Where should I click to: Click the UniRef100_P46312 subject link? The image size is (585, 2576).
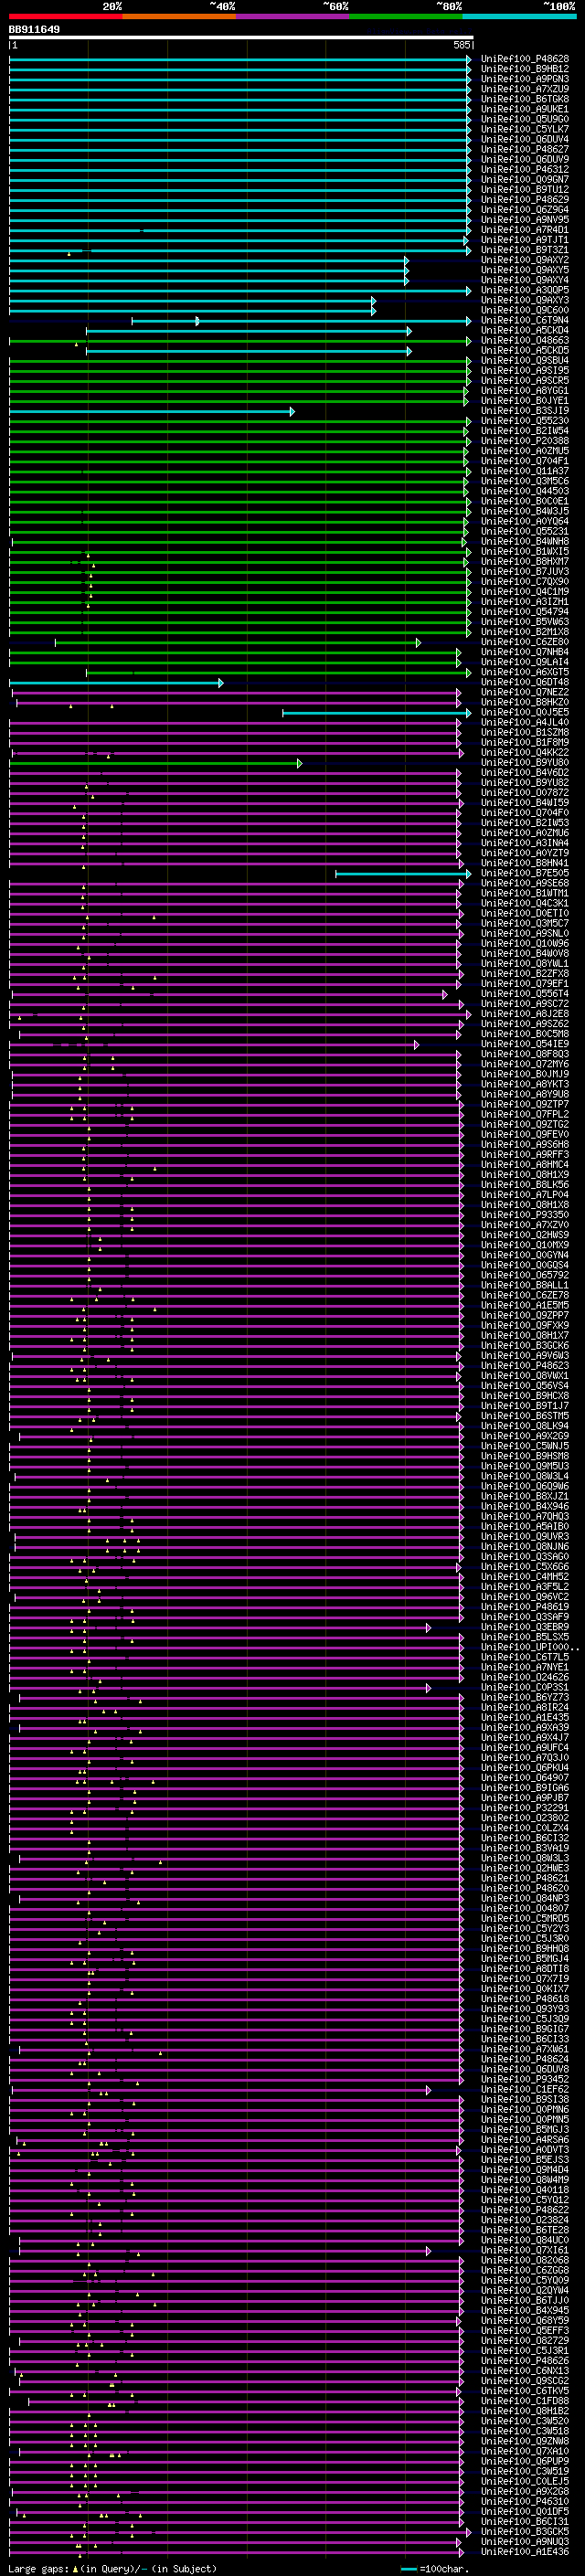coord(524,170)
